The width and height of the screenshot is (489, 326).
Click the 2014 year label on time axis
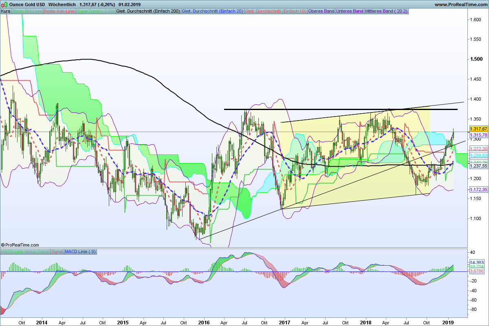tap(42, 322)
